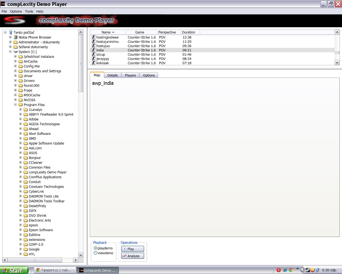The image size is (342, 274).
Task: Click the demo list scroll-up arrow
Action: point(337,32)
